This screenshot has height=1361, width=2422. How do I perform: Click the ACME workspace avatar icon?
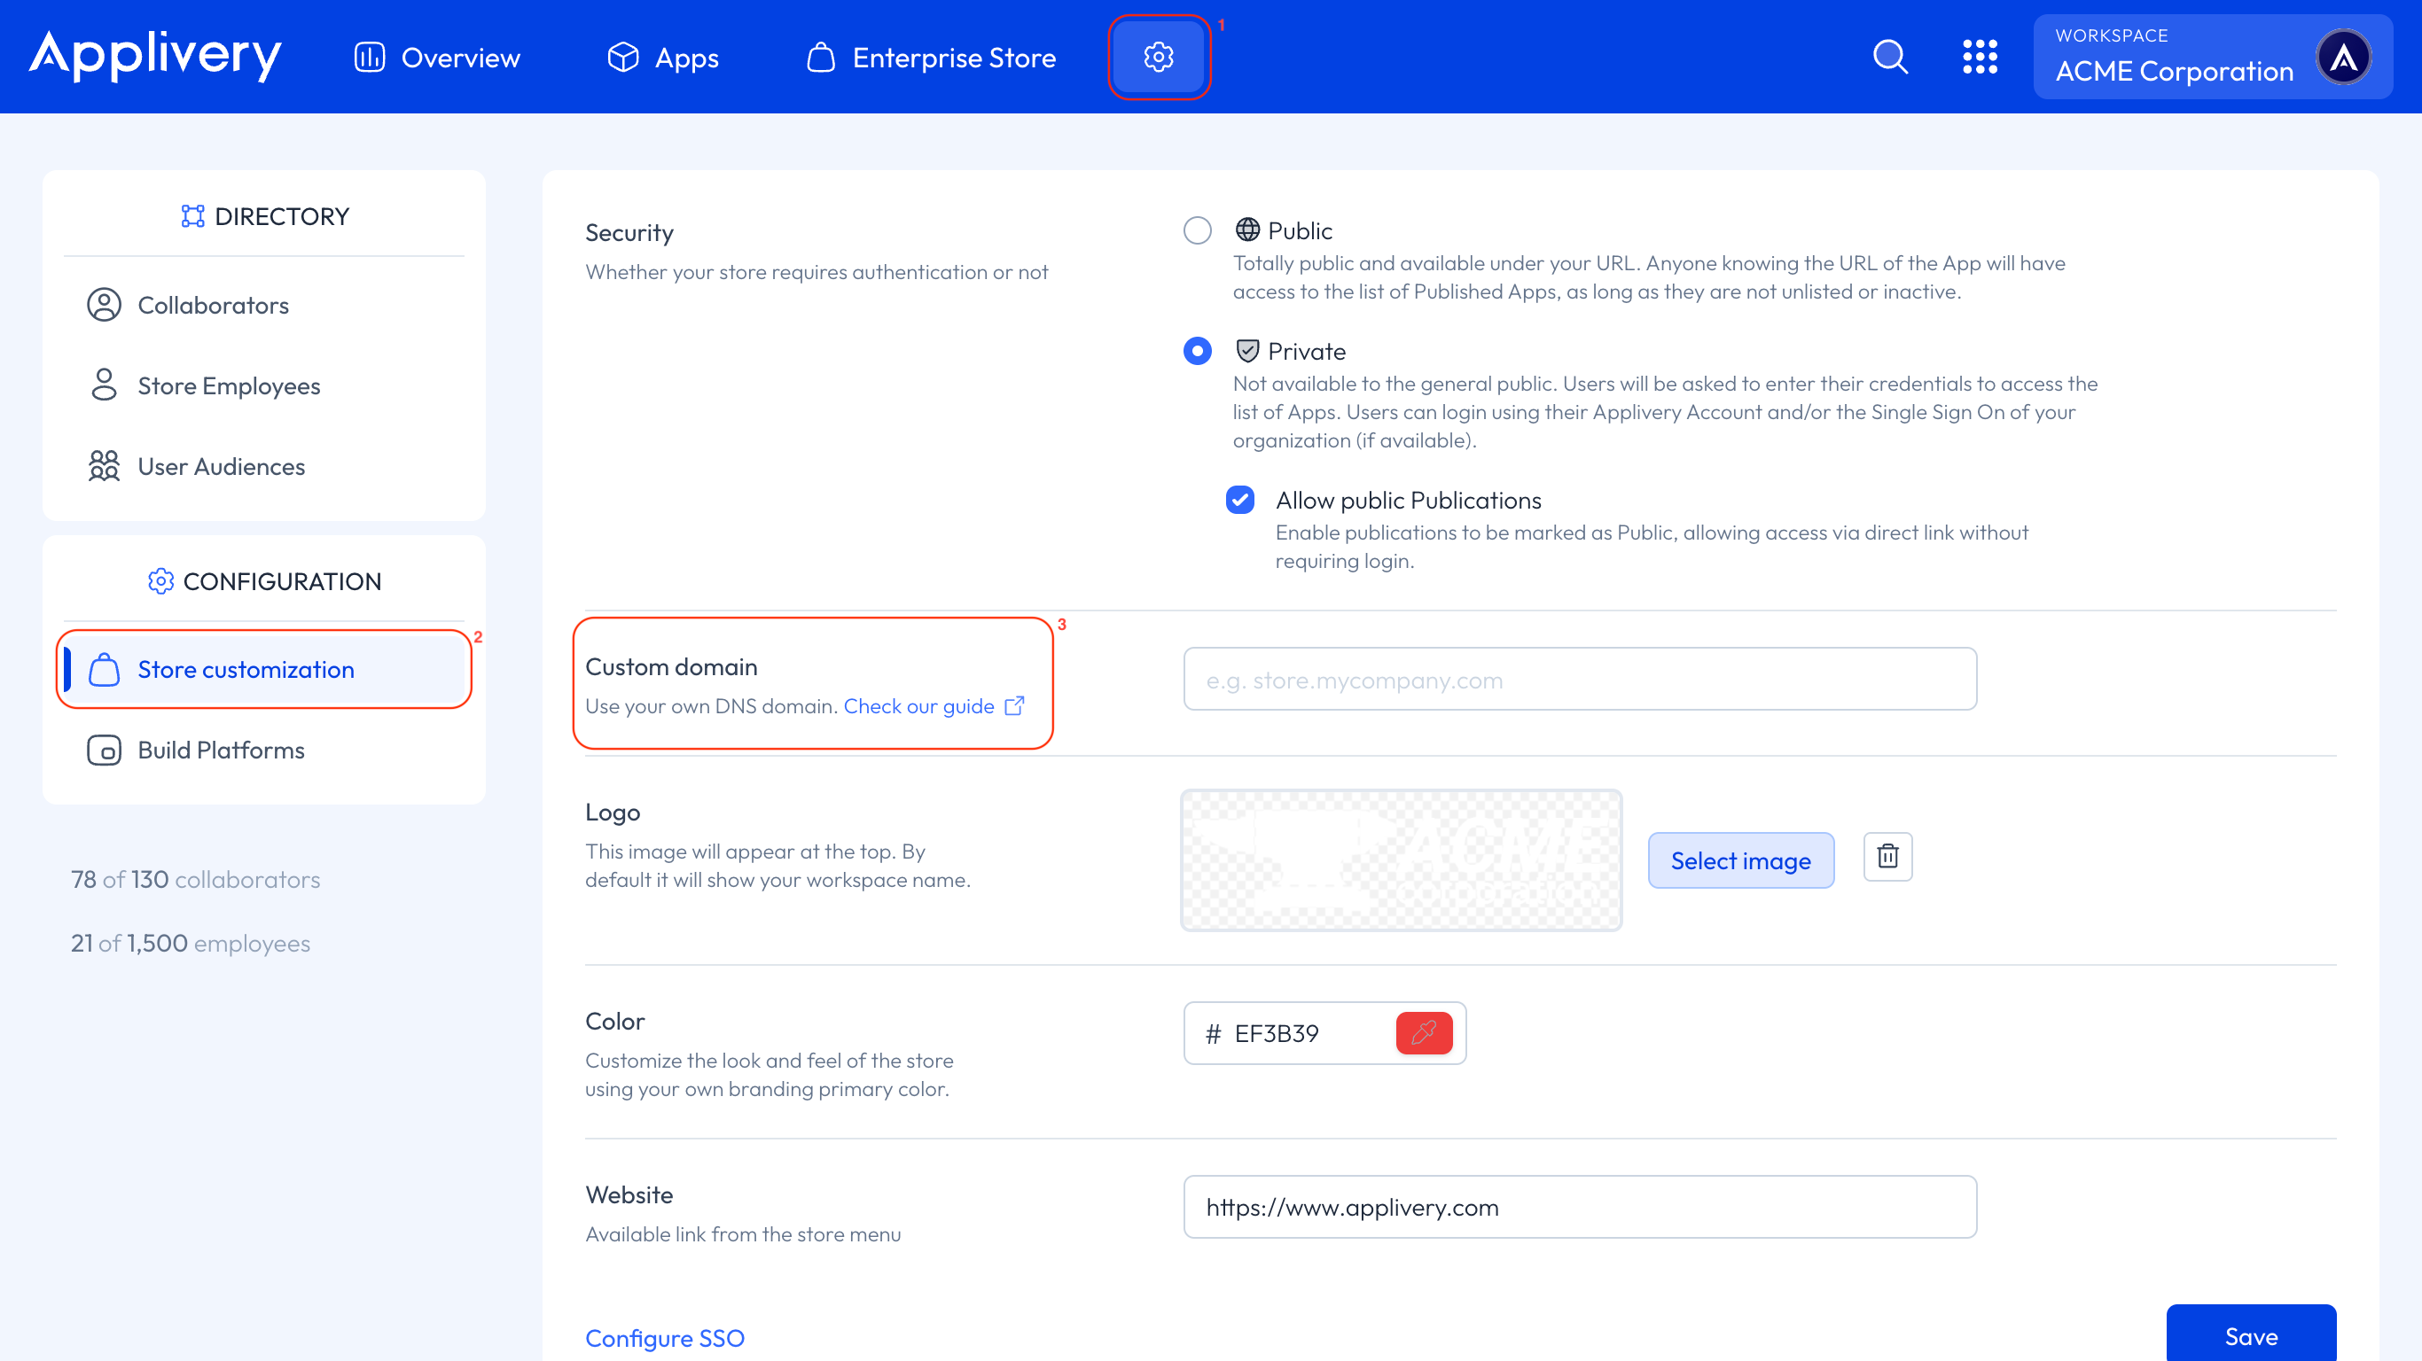[x=2343, y=57]
